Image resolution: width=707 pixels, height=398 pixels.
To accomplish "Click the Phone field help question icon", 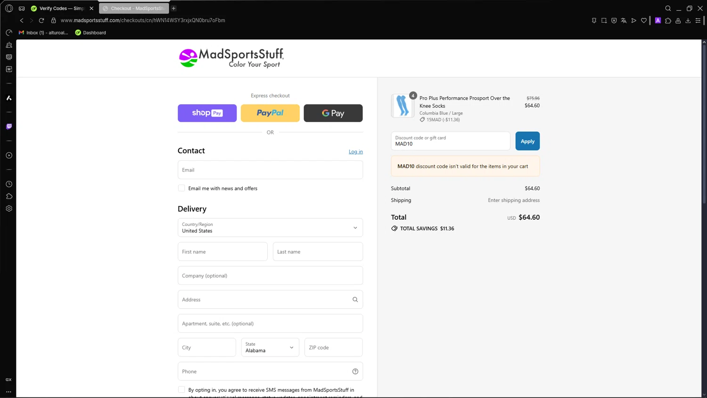I will 355,372.
